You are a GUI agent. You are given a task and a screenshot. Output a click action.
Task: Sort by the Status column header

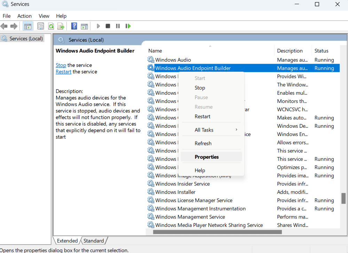[326, 50]
